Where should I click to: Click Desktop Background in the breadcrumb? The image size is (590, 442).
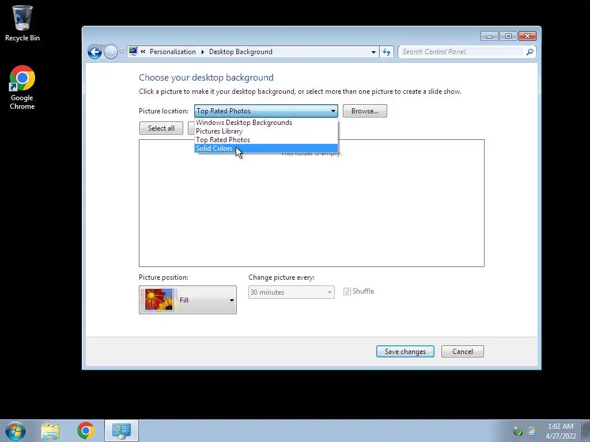coord(241,52)
